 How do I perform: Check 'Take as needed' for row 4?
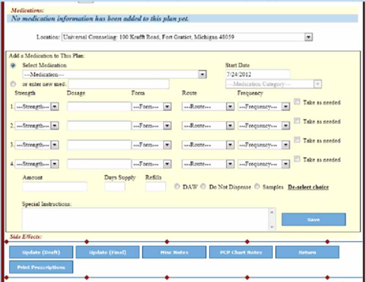tap(297, 159)
